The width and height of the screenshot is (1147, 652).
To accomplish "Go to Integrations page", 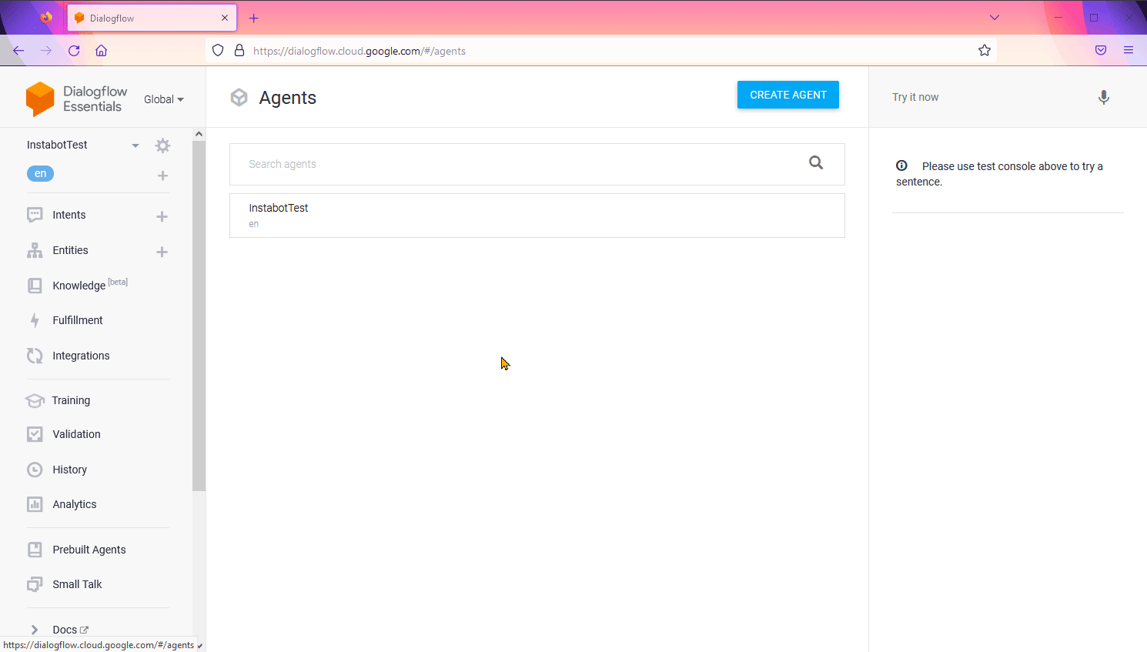I will click(x=81, y=356).
